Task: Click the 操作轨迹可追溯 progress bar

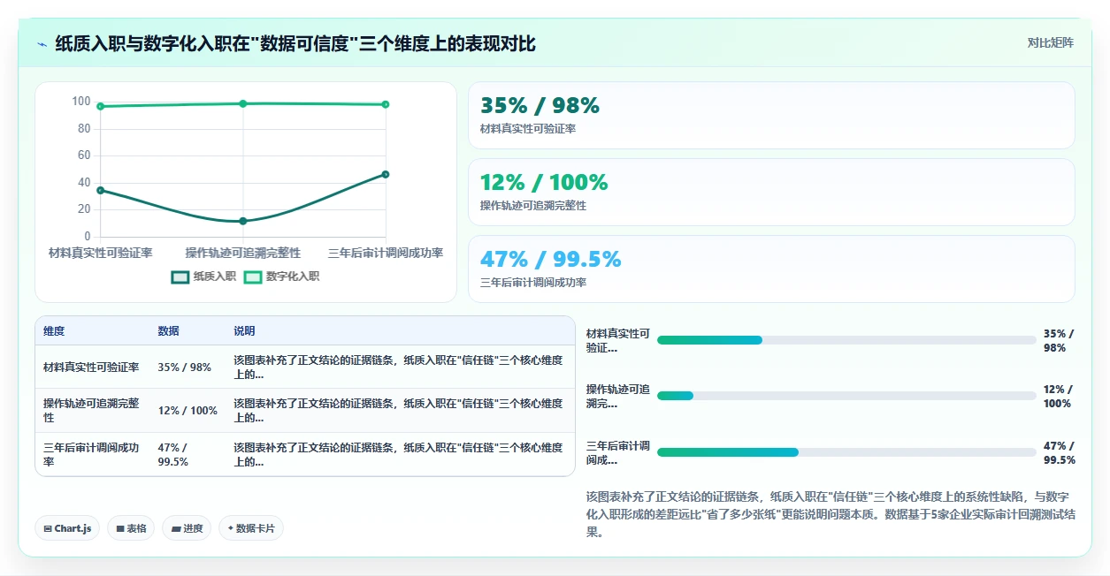Action: tap(846, 396)
